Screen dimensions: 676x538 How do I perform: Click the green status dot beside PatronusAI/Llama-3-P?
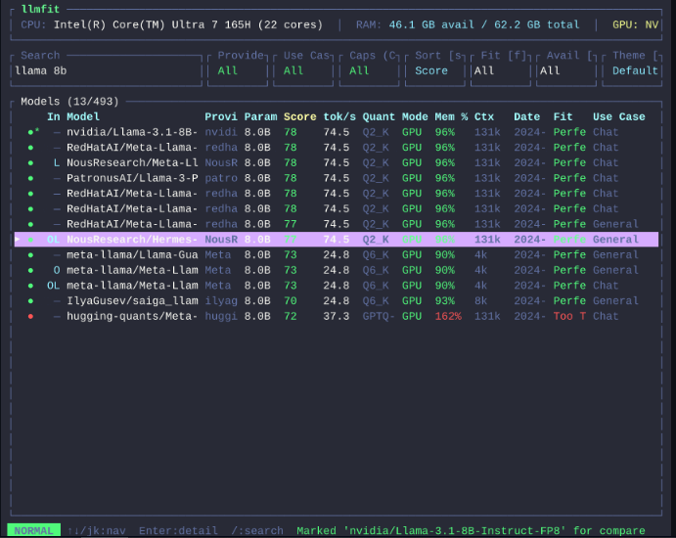click(30, 178)
